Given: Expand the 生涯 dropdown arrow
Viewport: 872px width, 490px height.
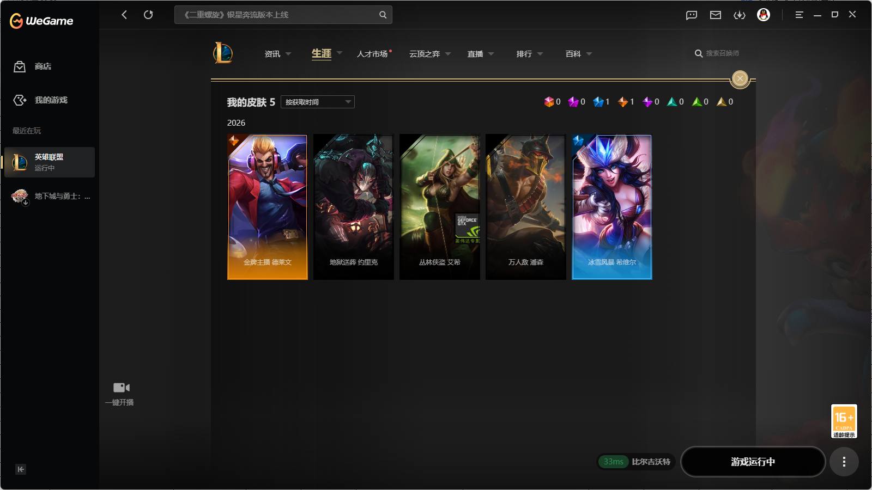Looking at the screenshot, I should 340,53.
